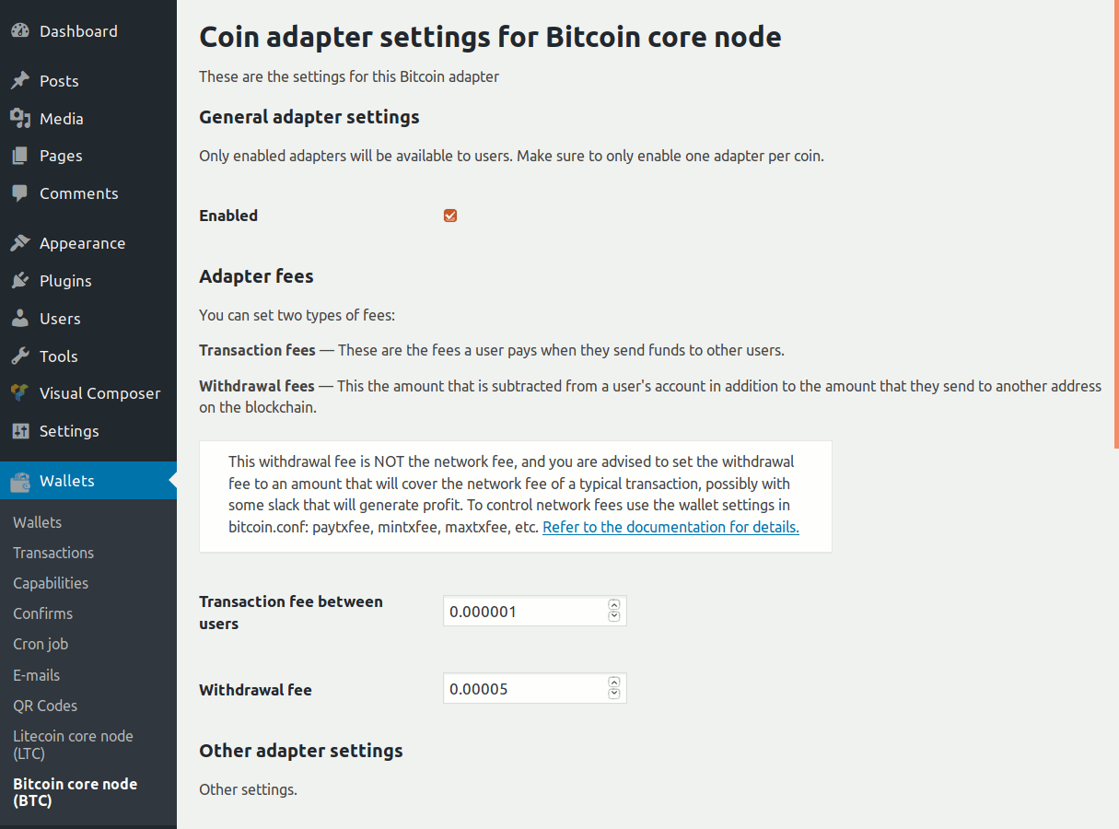Go to the Capabilities wallet page
Viewport: 1119px width, 829px height.
pyautogui.click(x=51, y=583)
